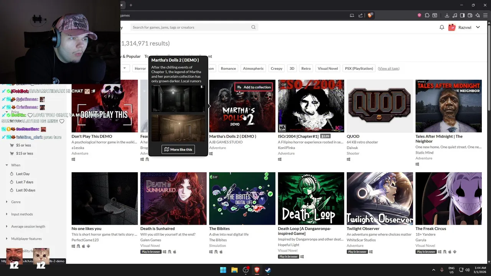Open Tales After Midnight thumbnail
This screenshot has width=491, height=276.
448,106
